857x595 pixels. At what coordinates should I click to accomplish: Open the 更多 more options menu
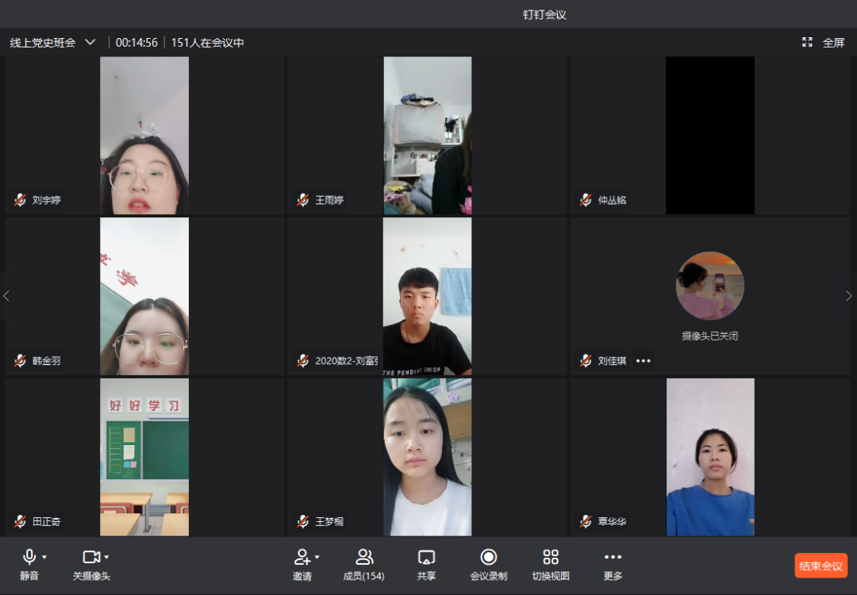pyautogui.click(x=613, y=557)
